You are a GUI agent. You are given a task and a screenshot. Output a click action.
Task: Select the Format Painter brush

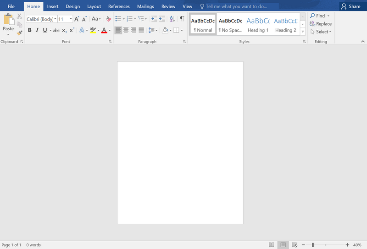tap(20, 33)
